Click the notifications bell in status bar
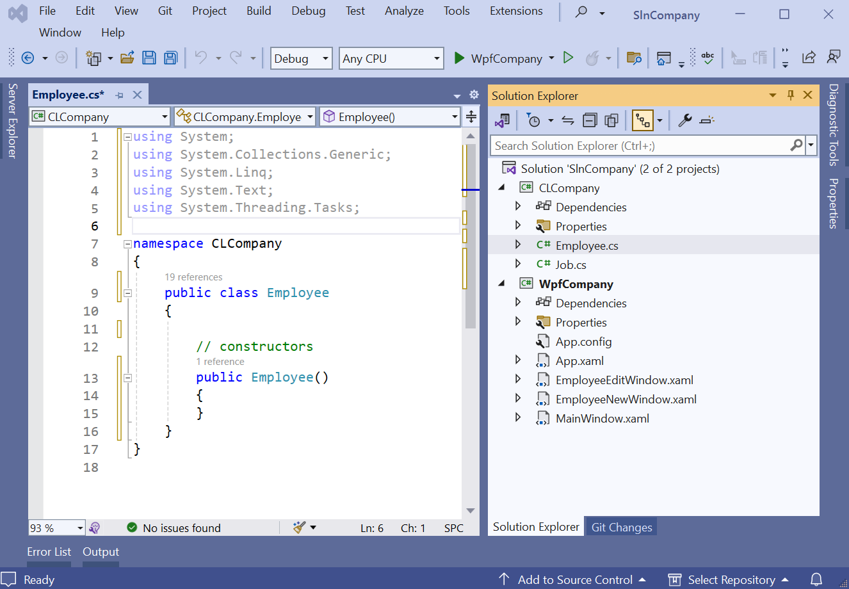 click(x=816, y=579)
